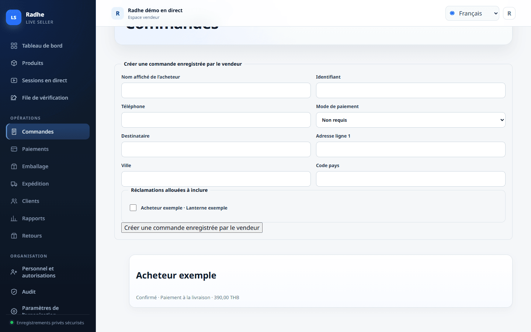Screen dimensions: 531x332
Task: Click the Acheteur exemple order heading
Action: 176,276
